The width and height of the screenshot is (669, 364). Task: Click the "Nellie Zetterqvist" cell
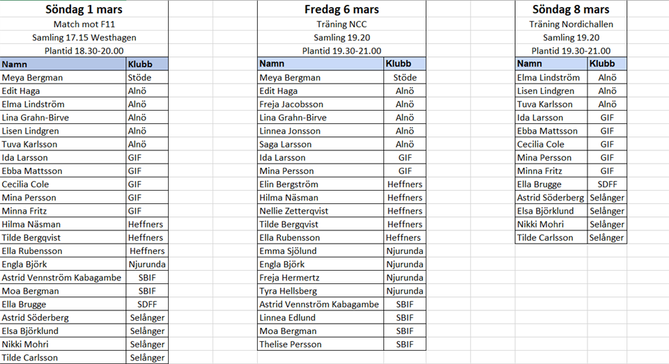coord(321,211)
